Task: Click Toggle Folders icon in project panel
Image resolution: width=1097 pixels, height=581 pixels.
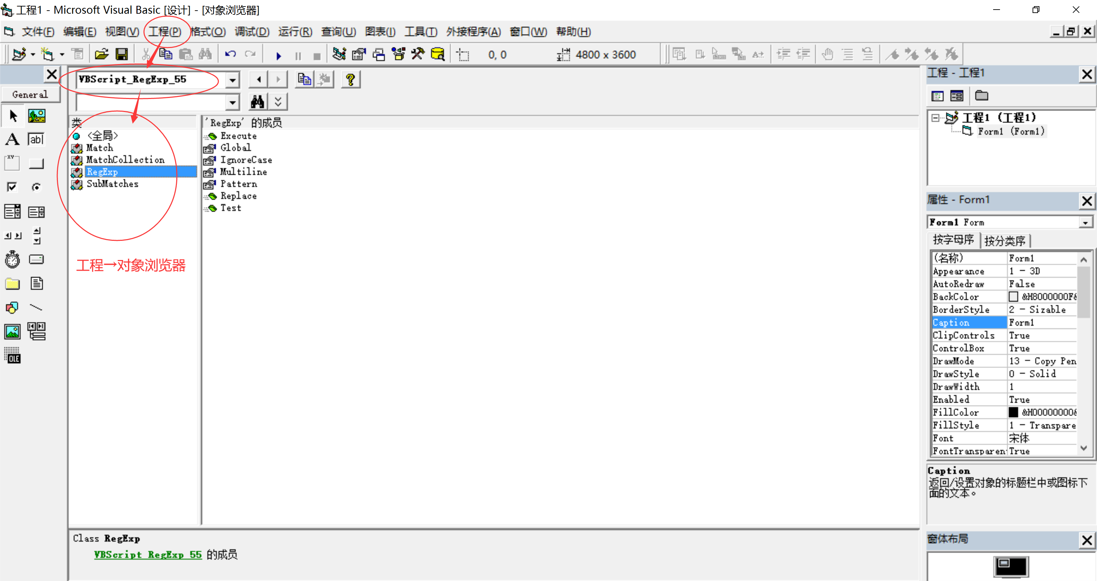Action: point(981,96)
